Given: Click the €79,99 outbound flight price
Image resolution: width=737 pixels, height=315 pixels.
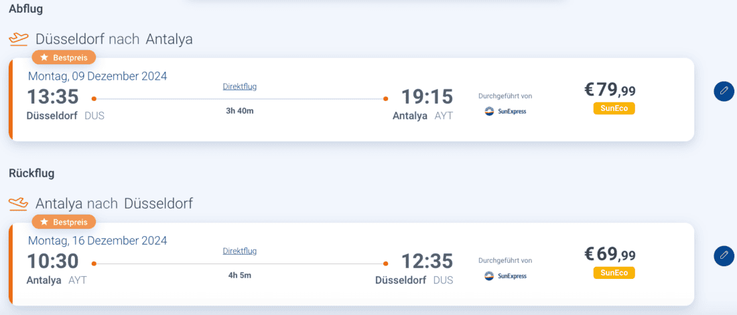Looking at the screenshot, I should coord(610,90).
